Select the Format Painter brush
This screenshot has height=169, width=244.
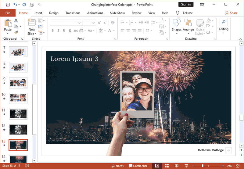click(x=16, y=32)
